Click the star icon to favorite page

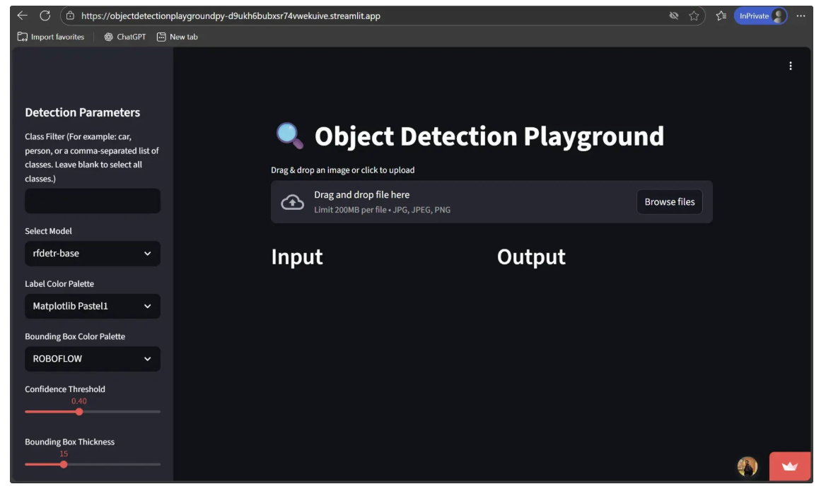(694, 16)
